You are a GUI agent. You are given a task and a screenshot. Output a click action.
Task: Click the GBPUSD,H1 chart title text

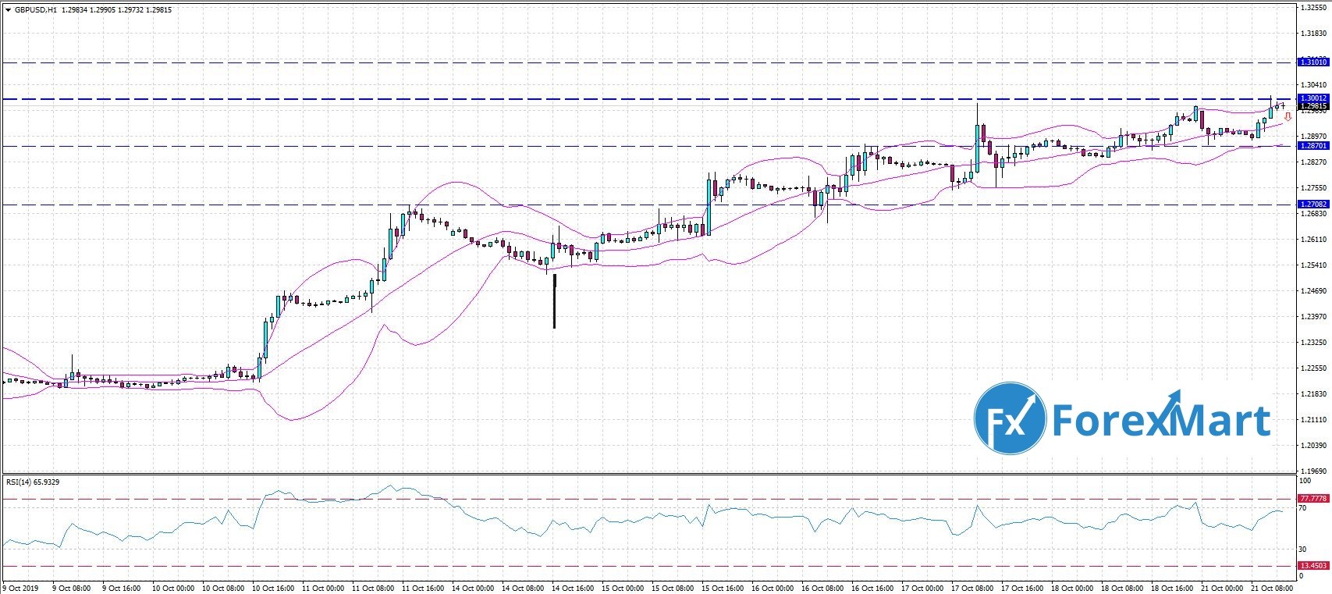(x=35, y=10)
